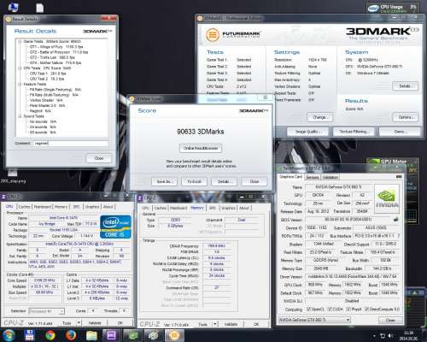The width and height of the screenshot is (427, 342).
Task: Open About tab in Memory CPU-Z window
Action: tap(244, 208)
